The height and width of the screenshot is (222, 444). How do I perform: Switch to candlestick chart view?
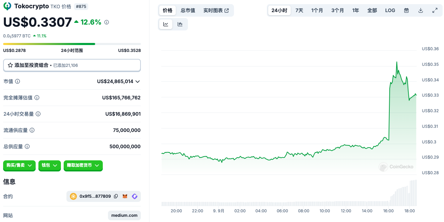180,24
